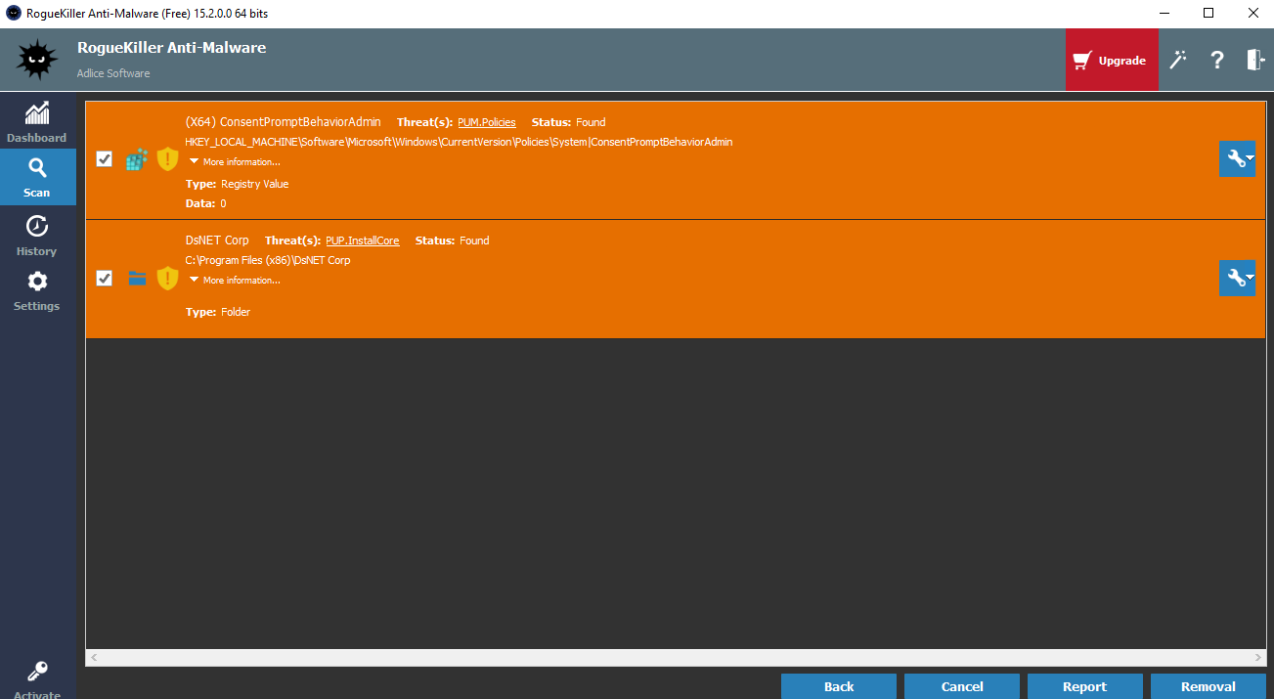Open wrench actions dropdown for ConsentPromptBehaviorAdmin
1274x699 pixels.
(1237, 159)
